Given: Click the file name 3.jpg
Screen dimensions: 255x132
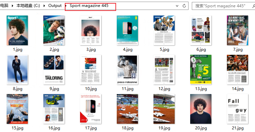Looking at the screenshot, I should click(91, 49).
